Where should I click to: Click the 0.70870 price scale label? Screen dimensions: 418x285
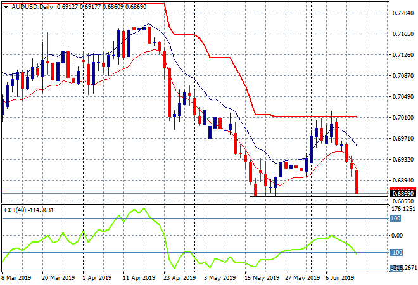point(403,76)
